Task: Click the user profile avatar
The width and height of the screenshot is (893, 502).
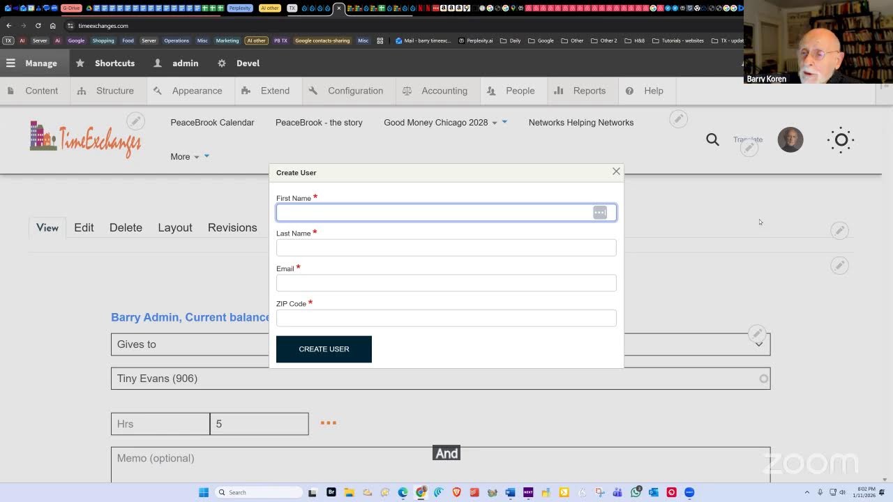Action: pyautogui.click(x=790, y=139)
